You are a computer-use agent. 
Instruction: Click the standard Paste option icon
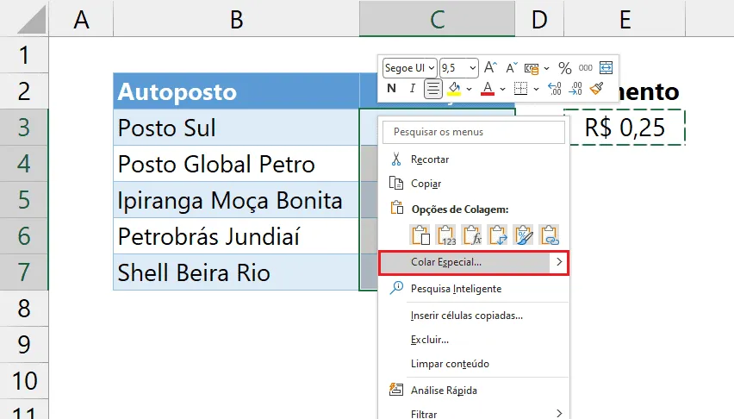420,235
